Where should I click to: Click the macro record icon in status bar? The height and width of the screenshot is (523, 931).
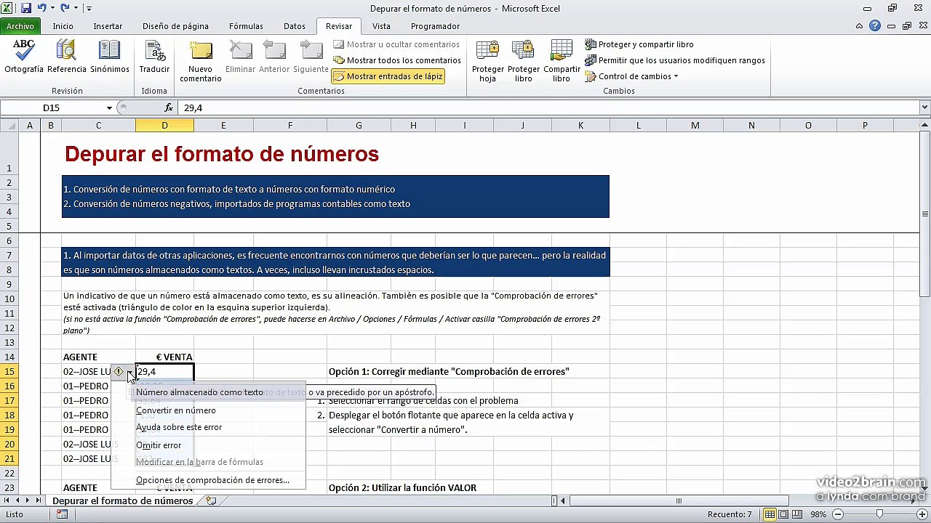(x=63, y=514)
